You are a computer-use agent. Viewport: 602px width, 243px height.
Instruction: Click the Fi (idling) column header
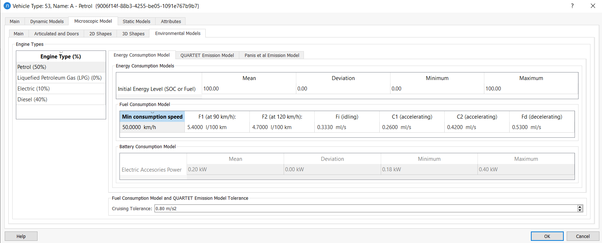coord(347,117)
